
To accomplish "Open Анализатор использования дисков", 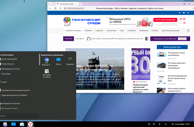I will (x=15, y=90).
